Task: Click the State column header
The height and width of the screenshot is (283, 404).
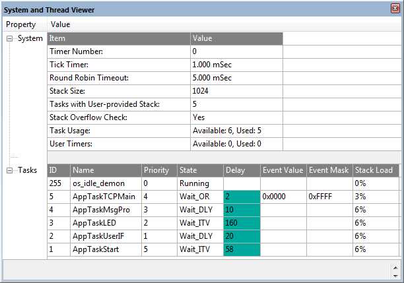Action: [x=200, y=170]
